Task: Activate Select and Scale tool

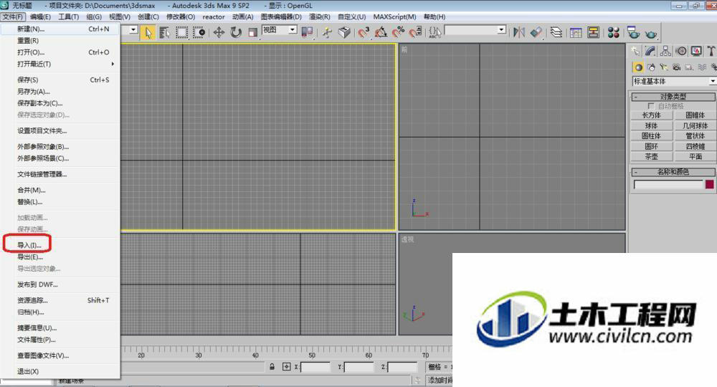Action: point(253,33)
